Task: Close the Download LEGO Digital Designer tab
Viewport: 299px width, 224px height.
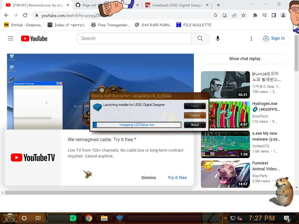Action: tap(207, 5)
